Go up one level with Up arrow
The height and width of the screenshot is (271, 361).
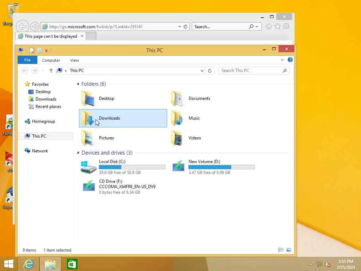click(x=51, y=71)
